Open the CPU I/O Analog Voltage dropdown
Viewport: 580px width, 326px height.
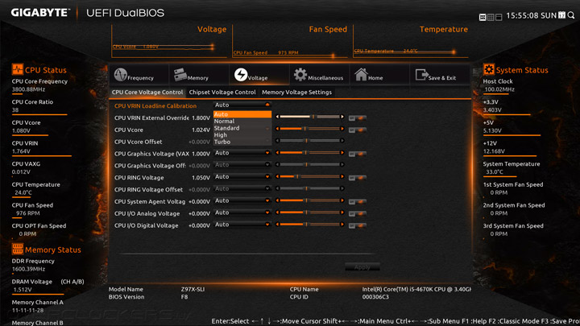[242, 213]
